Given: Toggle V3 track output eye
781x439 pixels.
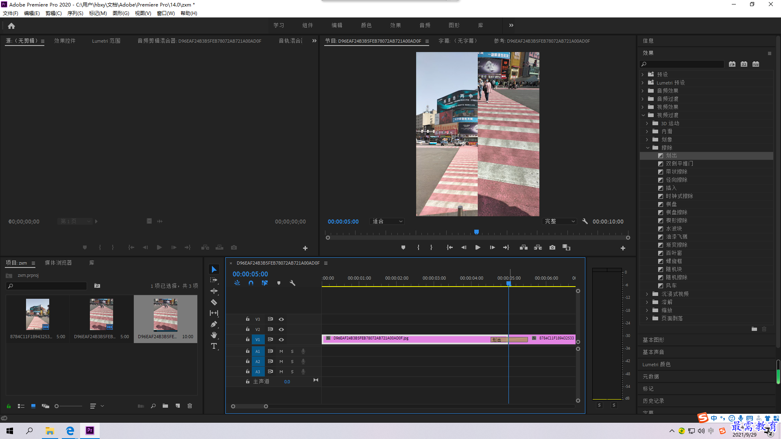Looking at the screenshot, I should tap(281, 319).
